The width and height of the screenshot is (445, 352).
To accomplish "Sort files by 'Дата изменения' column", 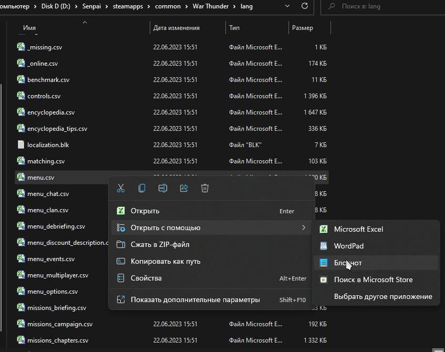I will (176, 28).
